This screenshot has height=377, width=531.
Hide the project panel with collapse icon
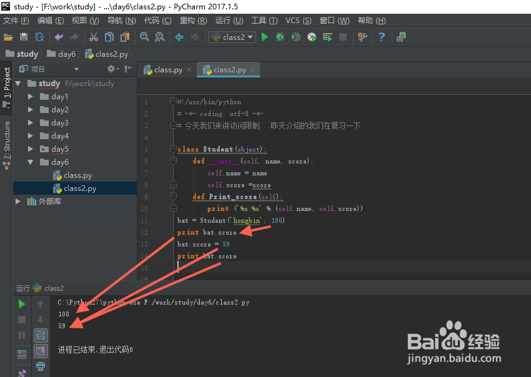[128, 69]
